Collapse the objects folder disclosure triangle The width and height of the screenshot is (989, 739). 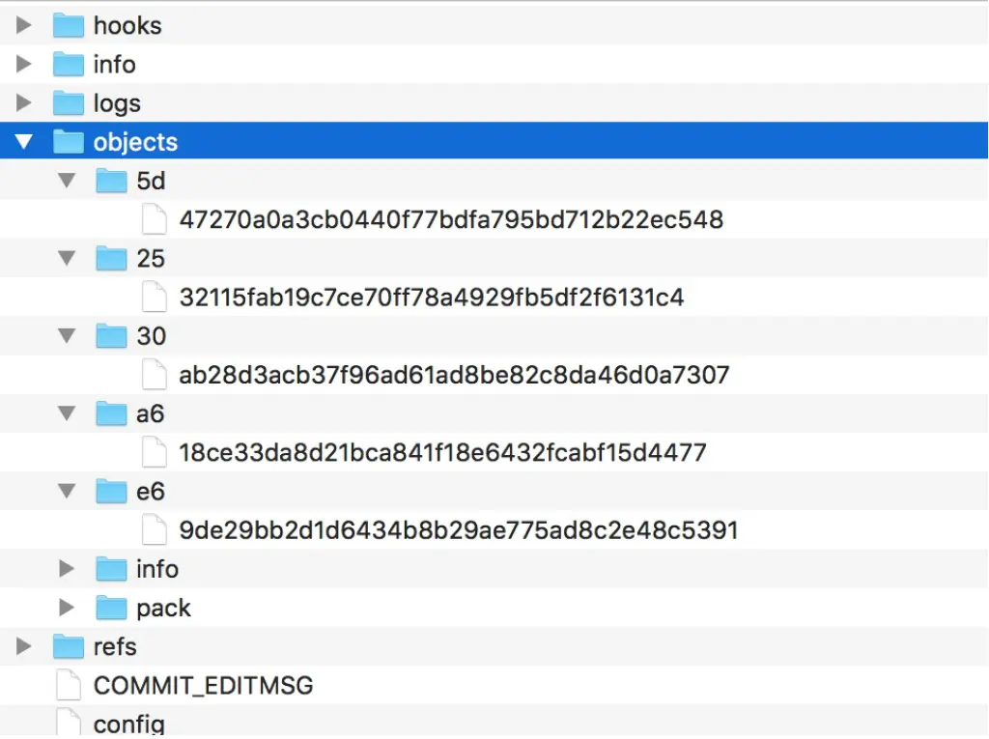pos(24,142)
